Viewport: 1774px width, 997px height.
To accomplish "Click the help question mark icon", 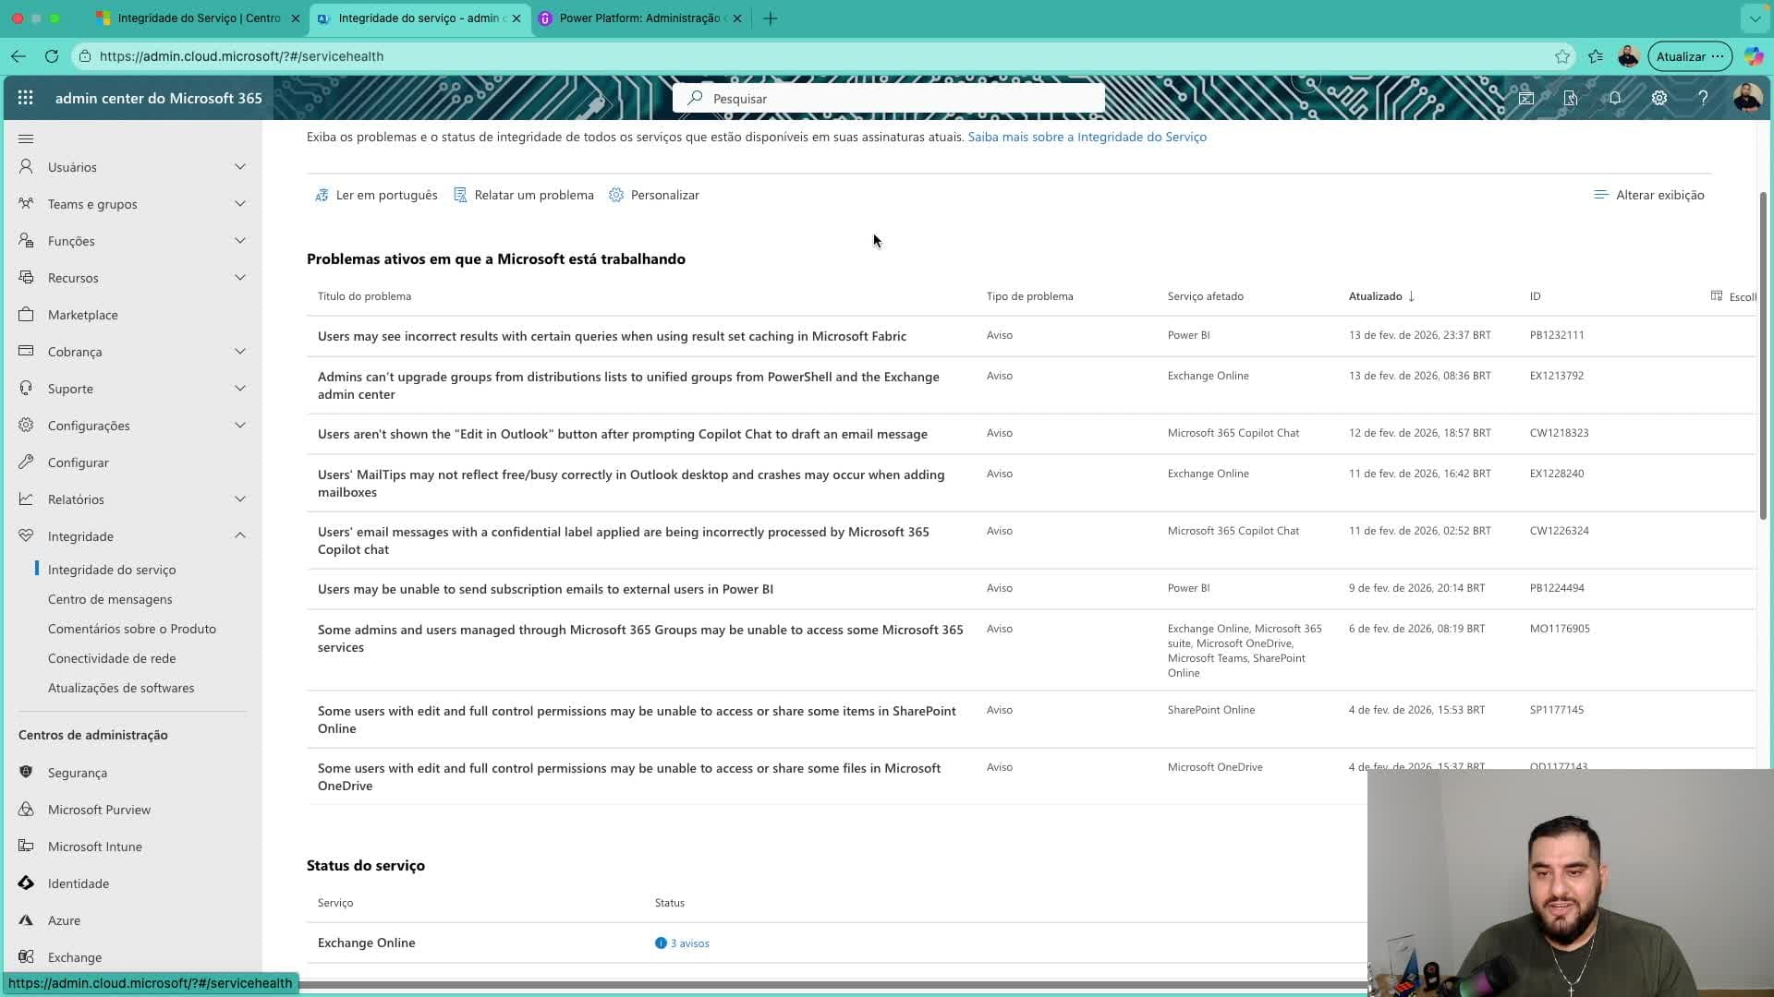I will (x=1703, y=98).
